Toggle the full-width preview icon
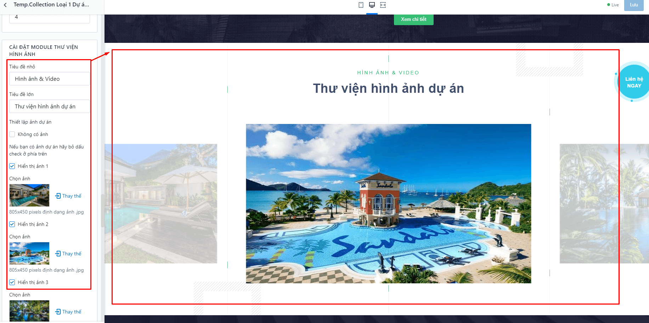Viewport: 649px width, 323px height. click(383, 5)
